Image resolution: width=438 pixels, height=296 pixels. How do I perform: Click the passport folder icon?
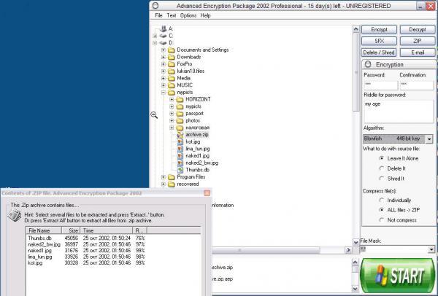180,114
